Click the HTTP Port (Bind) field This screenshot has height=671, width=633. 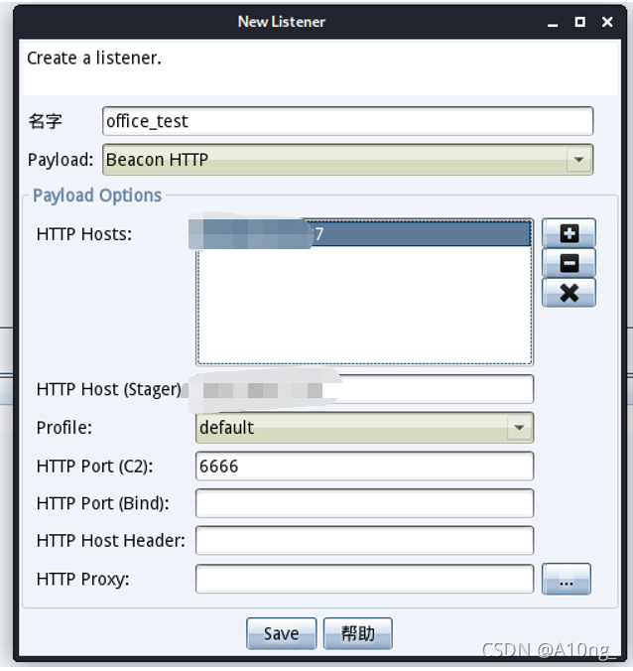pyautogui.click(x=364, y=503)
